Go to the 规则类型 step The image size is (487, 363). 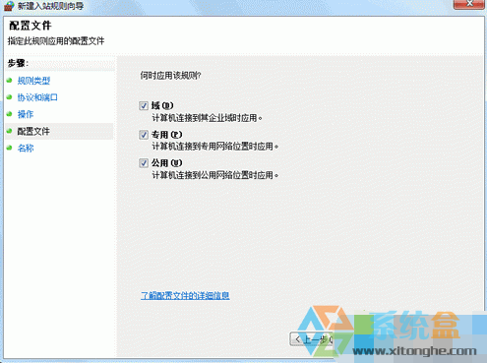tap(33, 81)
